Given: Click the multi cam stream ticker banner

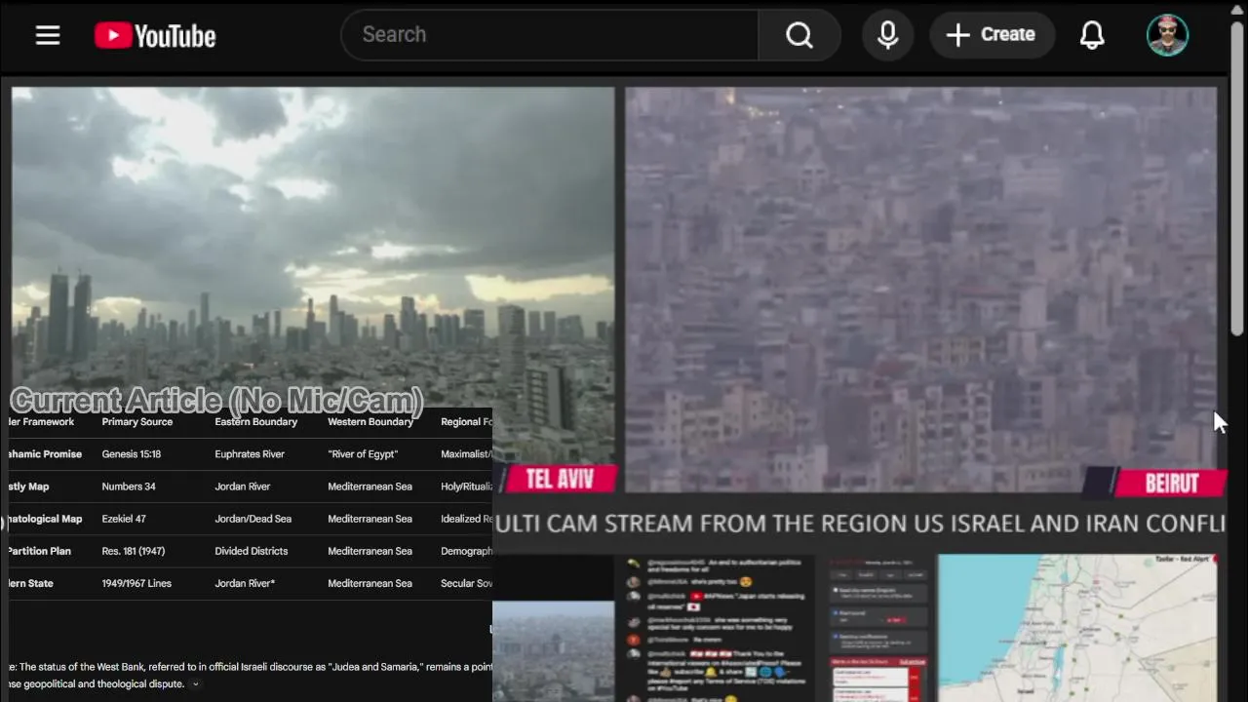Looking at the screenshot, I should tap(859, 524).
